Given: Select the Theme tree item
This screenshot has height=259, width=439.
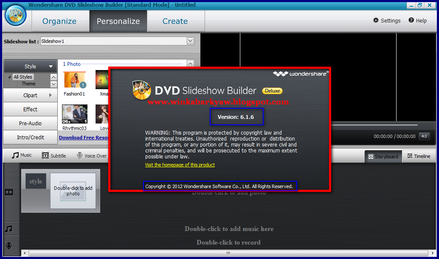Looking at the screenshot, I should 28,84.
